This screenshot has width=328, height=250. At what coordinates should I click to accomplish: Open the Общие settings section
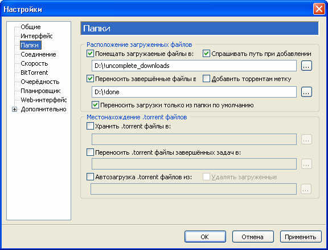[x=31, y=27]
